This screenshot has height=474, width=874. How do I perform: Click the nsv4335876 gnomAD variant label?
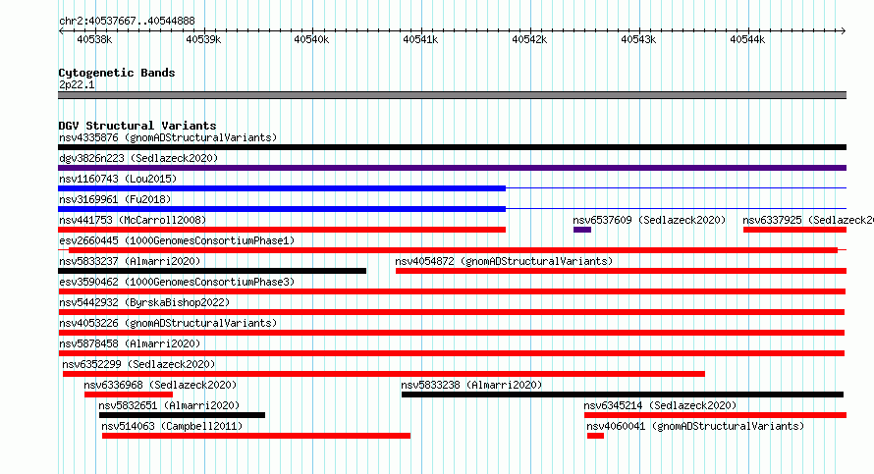click(x=168, y=137)
